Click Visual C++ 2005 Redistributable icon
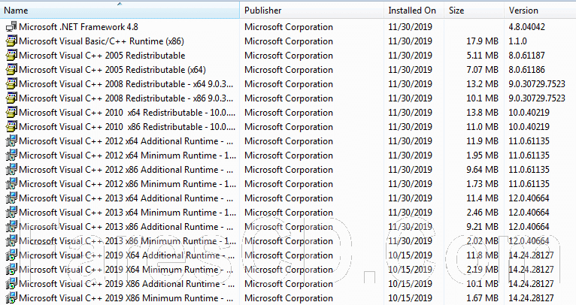576x305 pixels. [x=11, y=56]
